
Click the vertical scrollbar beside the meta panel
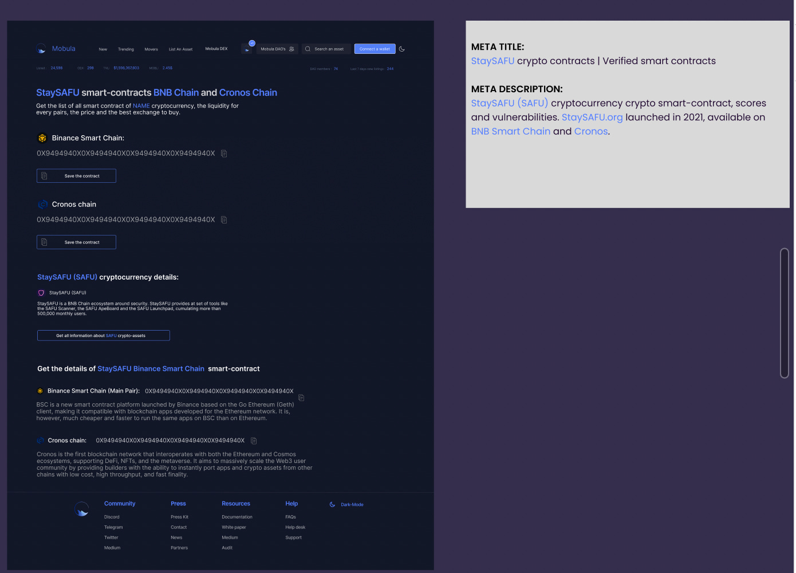785,313
